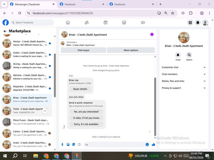Click the Facebook logo icon
The height and width of the screenshot is (160, 214).
[x=6, y=23]
